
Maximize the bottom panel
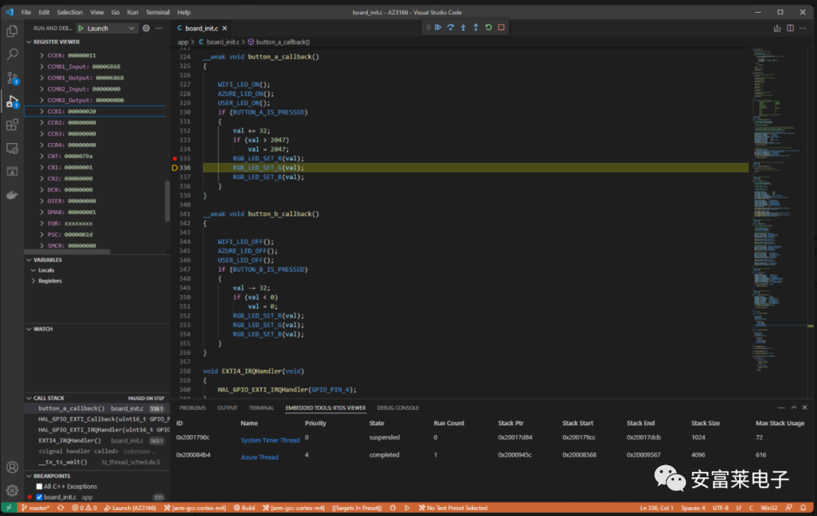[794, 408]
